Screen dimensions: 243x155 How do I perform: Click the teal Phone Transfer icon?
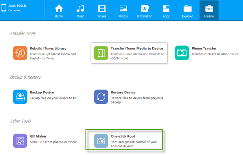[182, 53]
